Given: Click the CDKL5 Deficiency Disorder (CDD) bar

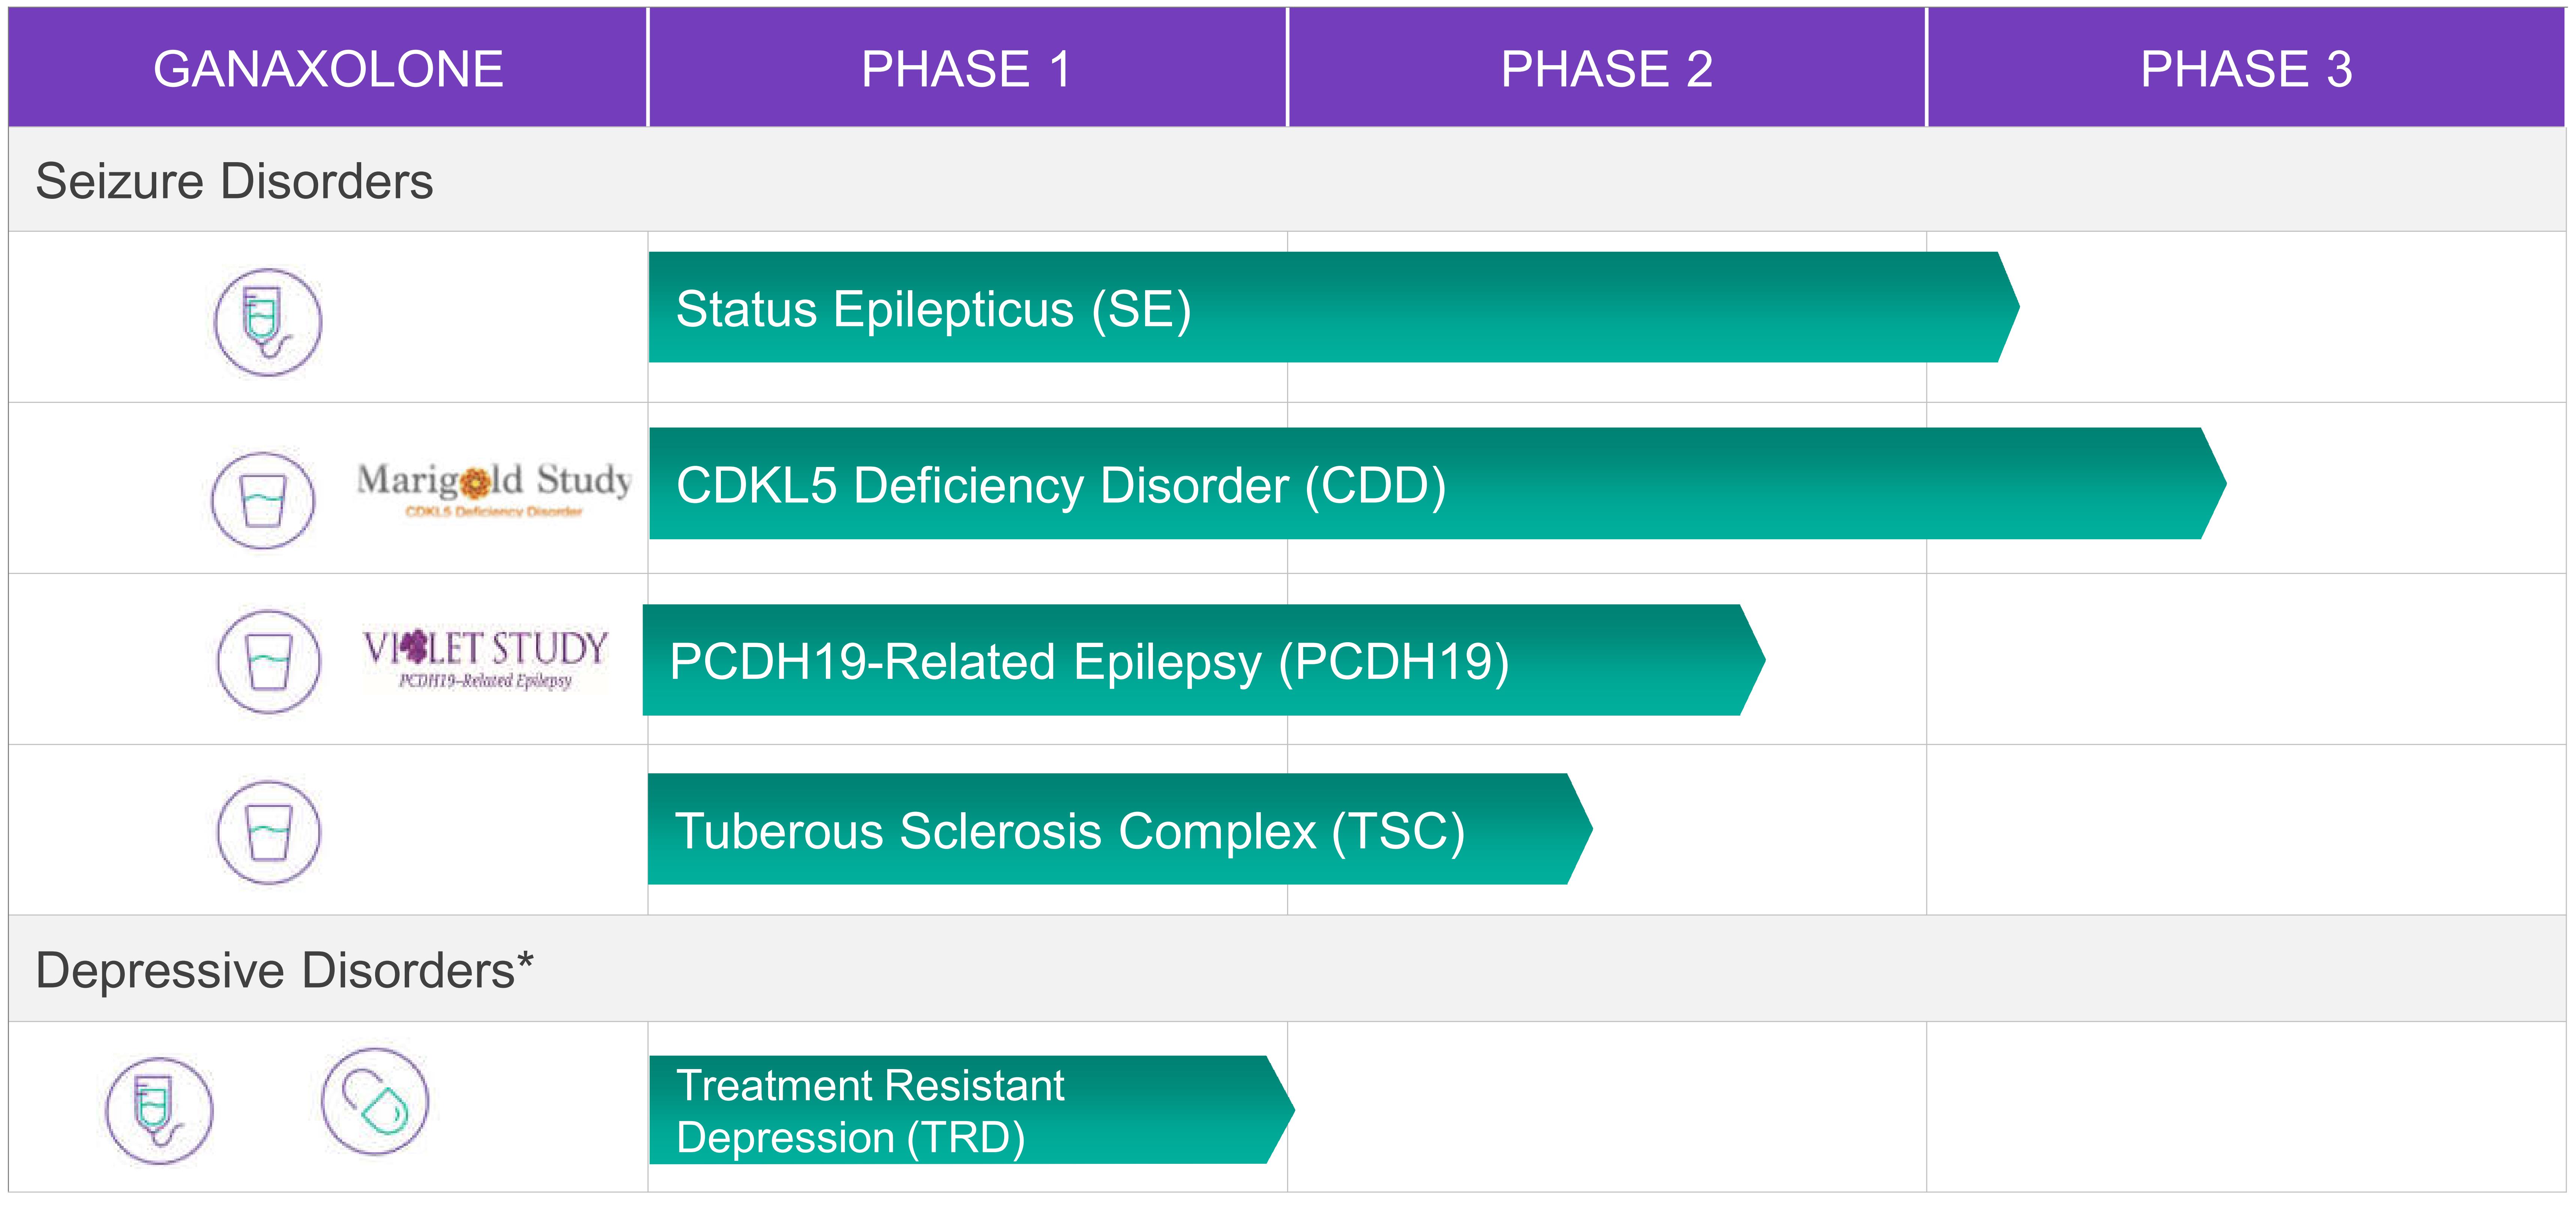Looking at the screenshot, I should [1420, 485].
